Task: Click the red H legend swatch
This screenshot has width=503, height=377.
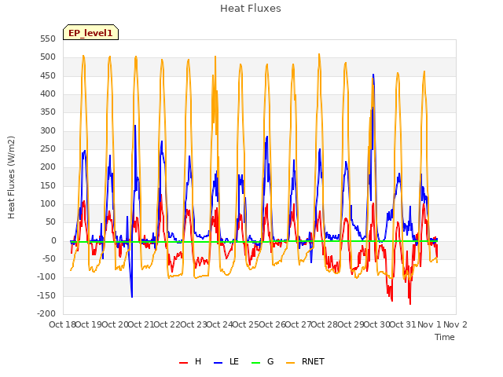Action: click(x=183, y=363)
